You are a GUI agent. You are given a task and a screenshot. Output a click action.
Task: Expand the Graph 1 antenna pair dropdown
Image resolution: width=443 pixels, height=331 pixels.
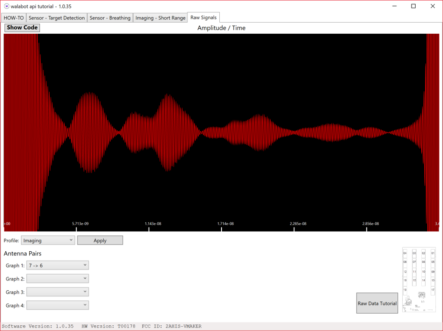click(58, 265)
